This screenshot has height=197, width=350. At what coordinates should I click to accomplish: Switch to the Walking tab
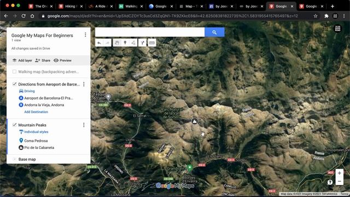point(131,6)
